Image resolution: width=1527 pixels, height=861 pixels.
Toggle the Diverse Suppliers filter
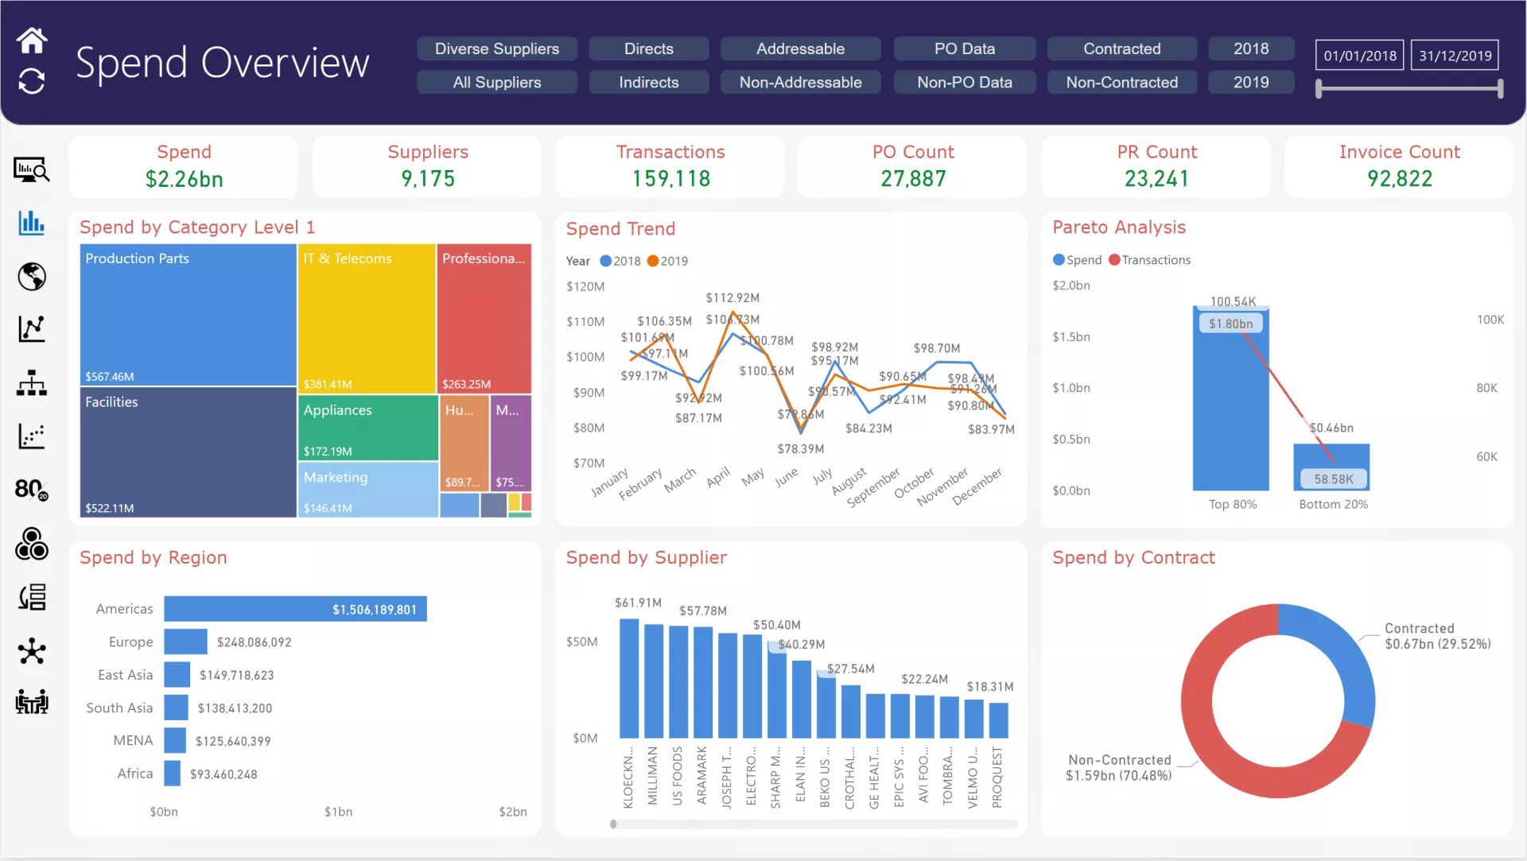pos(496,48)
